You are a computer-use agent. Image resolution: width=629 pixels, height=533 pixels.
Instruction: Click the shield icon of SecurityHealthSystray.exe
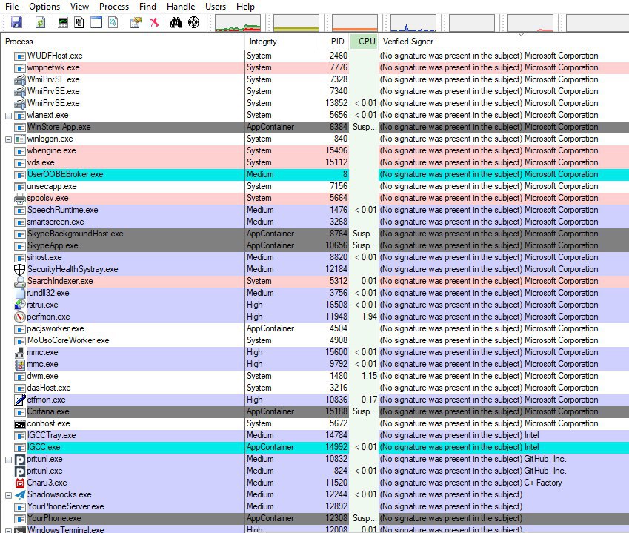pyautogui.click(x=20, y=269)
